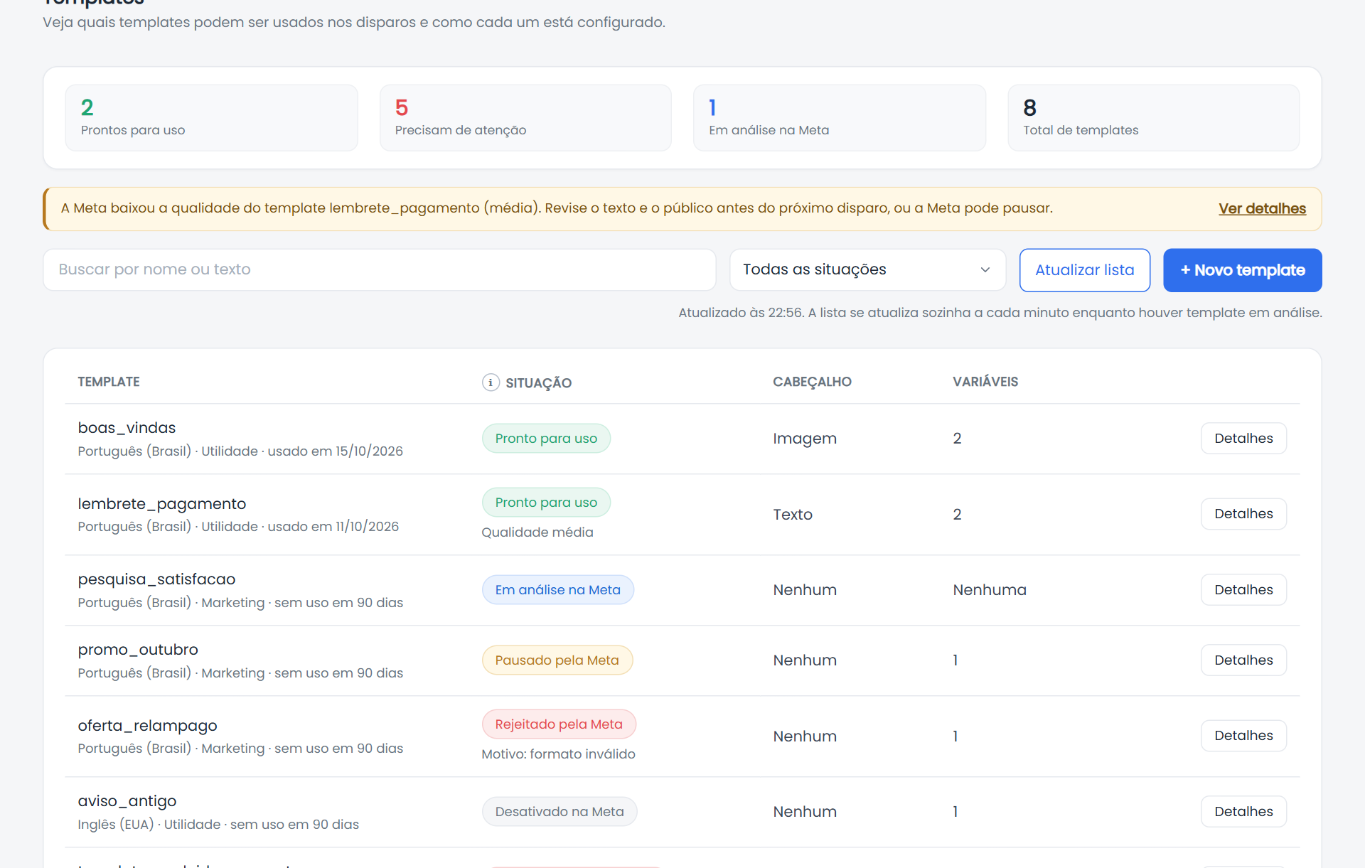1365x868 pixels.
Task: Click the Pronto para uso badge of lembrete_pagamento
Action: point(546,502)
